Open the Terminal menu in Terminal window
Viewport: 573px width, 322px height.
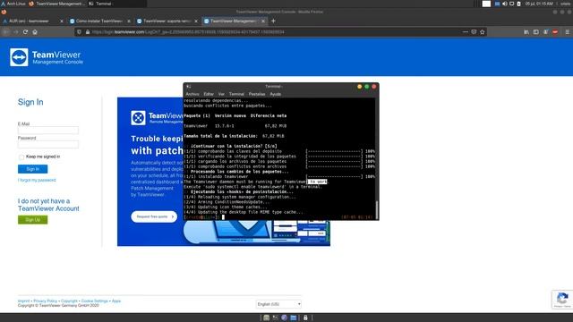(236, 94)
